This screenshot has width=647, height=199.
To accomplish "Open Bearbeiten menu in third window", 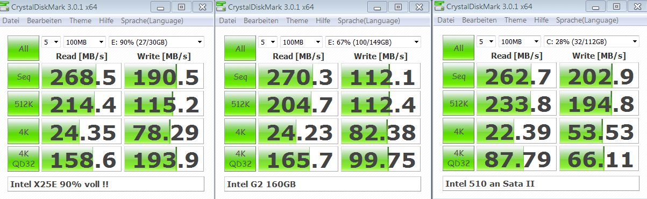I will tap(479, 20).
